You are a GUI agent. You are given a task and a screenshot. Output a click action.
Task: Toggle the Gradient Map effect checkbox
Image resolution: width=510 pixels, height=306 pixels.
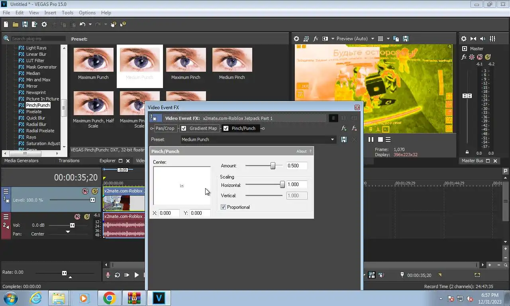(184, 128)
